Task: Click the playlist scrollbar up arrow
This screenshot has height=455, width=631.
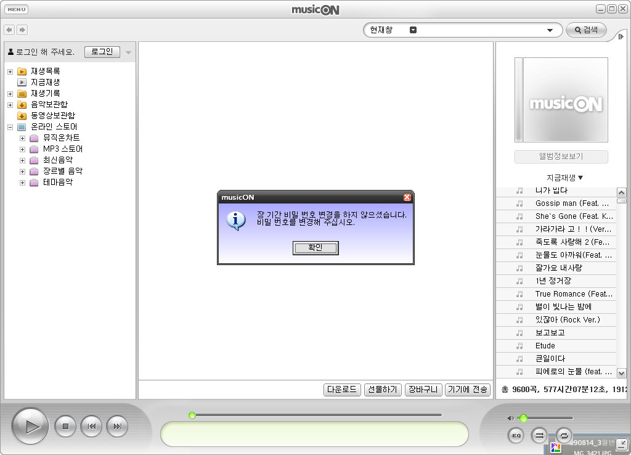Action: click(621, 192)
